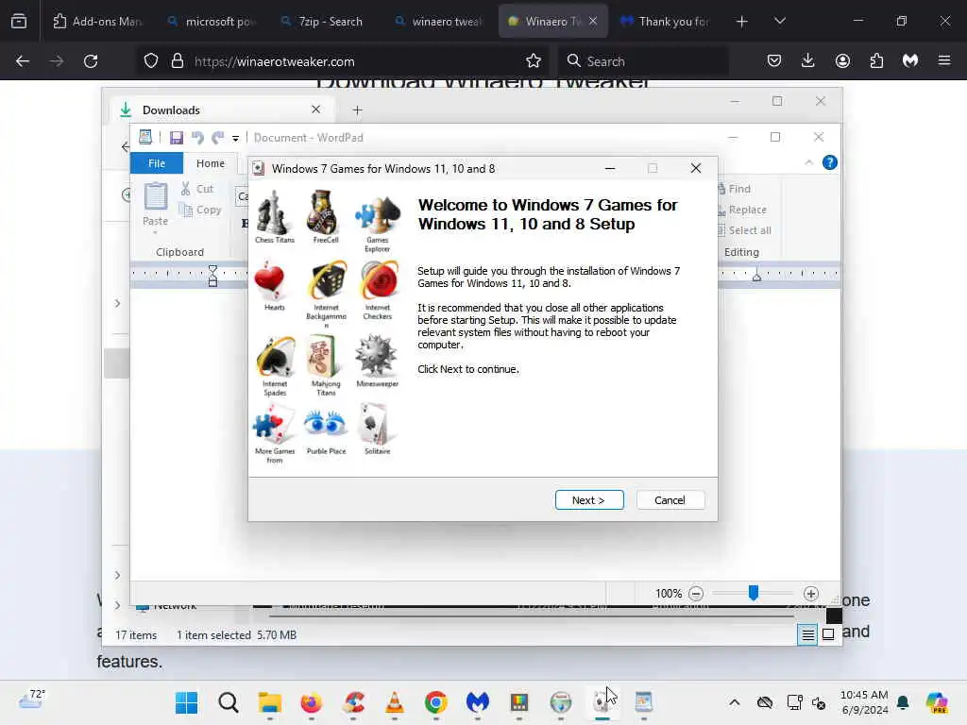Viewport: 967px width, 725px height.
Task: Click the WordPad zoom slider handle
Action: point(753,593)
